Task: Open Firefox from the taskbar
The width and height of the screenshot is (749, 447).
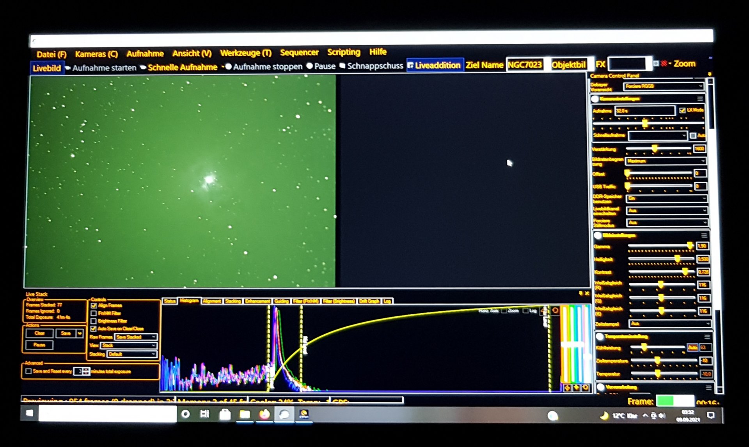Action: coord(264,414)
